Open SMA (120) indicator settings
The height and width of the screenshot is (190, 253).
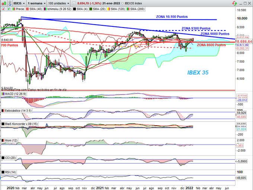pyautogui.click(x=116, y=9)
